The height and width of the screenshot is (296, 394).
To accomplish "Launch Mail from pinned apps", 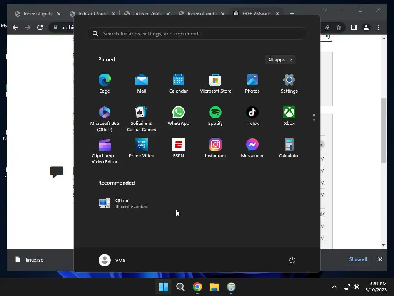I will tap(142, 84).
